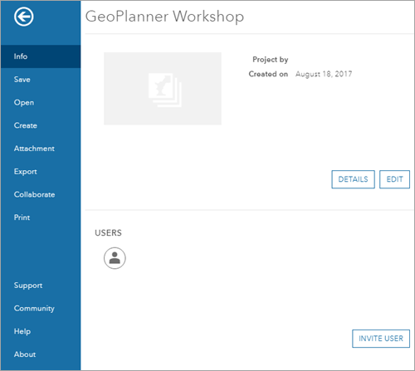415x371 pixels.
Task: Click the August 18, 2017 date
Action: [324, 74]
